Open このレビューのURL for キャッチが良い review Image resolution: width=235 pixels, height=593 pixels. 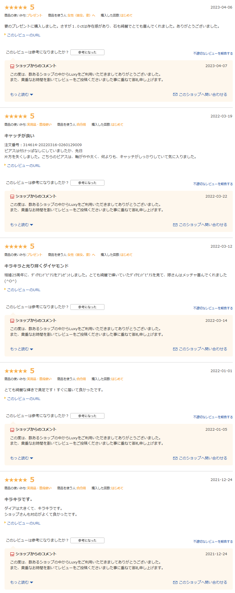pyautogui.click(x=24, y=165)
